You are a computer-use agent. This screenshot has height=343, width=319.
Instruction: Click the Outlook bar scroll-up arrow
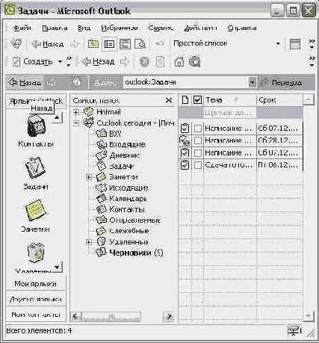click(x=57, y=117)
